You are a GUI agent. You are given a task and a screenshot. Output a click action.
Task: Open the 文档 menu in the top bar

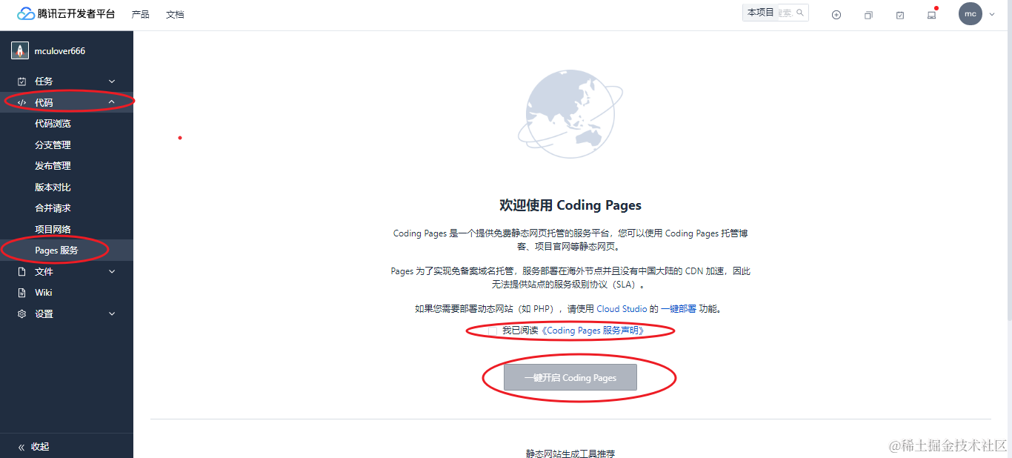pyautogui.click(x=175, y=14)
